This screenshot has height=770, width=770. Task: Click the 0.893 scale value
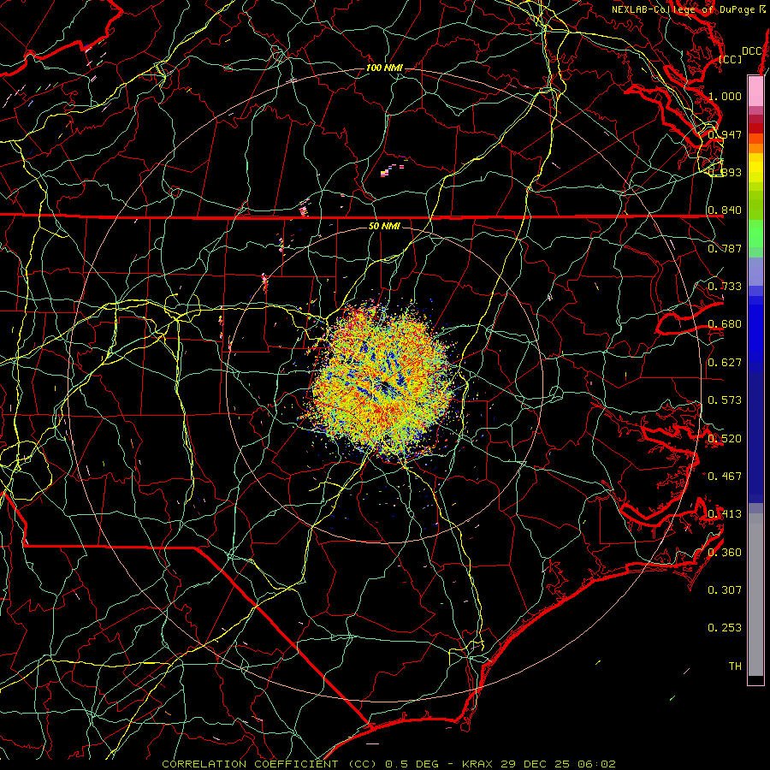tap(725, 172)
